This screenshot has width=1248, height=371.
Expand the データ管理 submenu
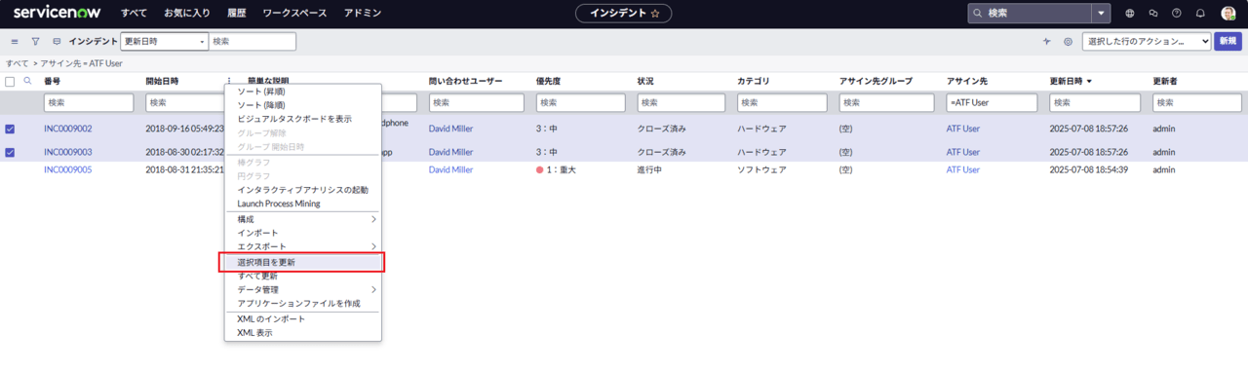tap(303, 289)
